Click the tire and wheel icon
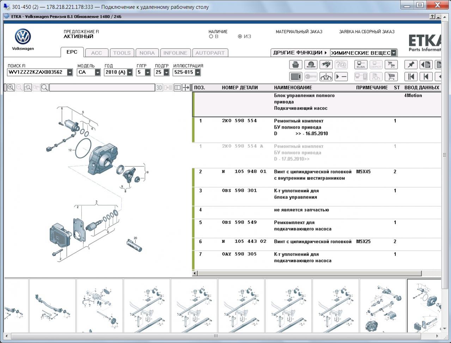 (311, 65)
